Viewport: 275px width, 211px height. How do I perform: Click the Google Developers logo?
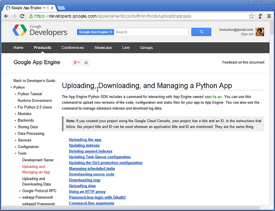(x=40, y=30)
